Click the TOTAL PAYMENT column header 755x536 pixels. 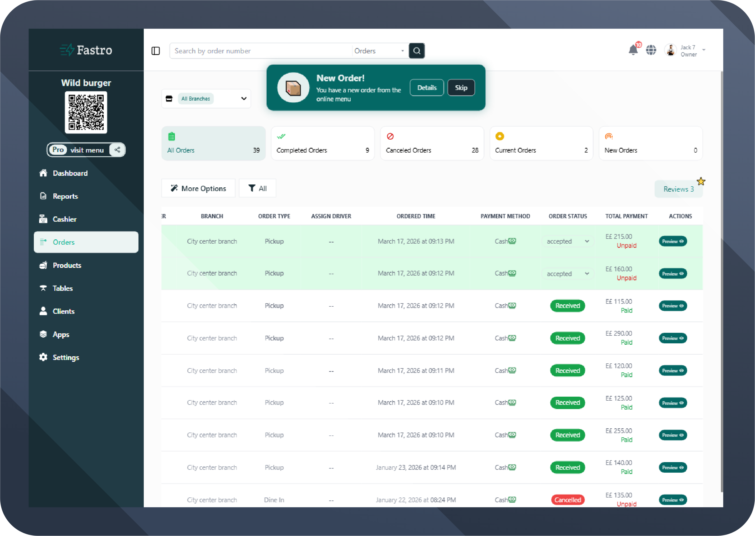(626, 216)
